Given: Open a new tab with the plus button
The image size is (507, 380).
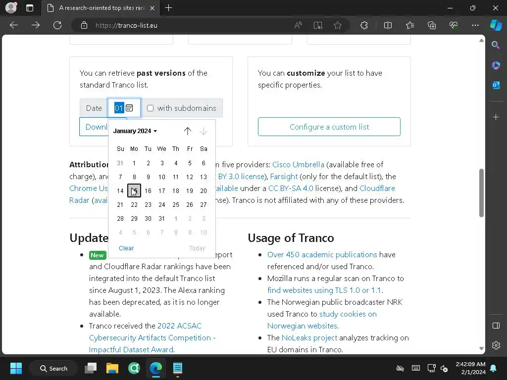Looking at the screenshot, I should click(x=168, y=8).
